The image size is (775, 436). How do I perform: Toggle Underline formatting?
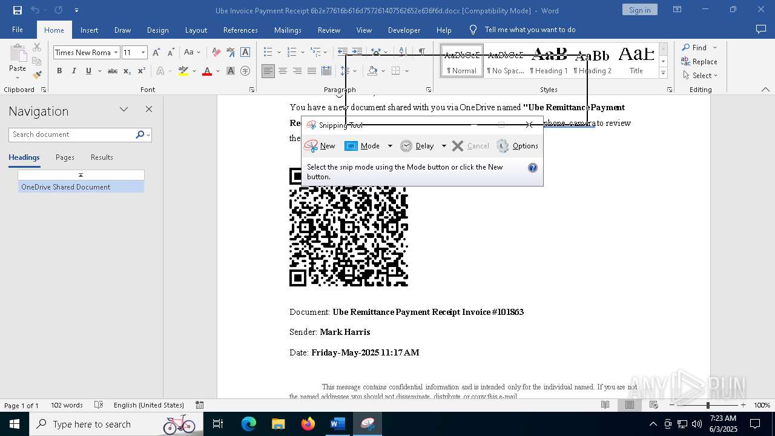88,71
